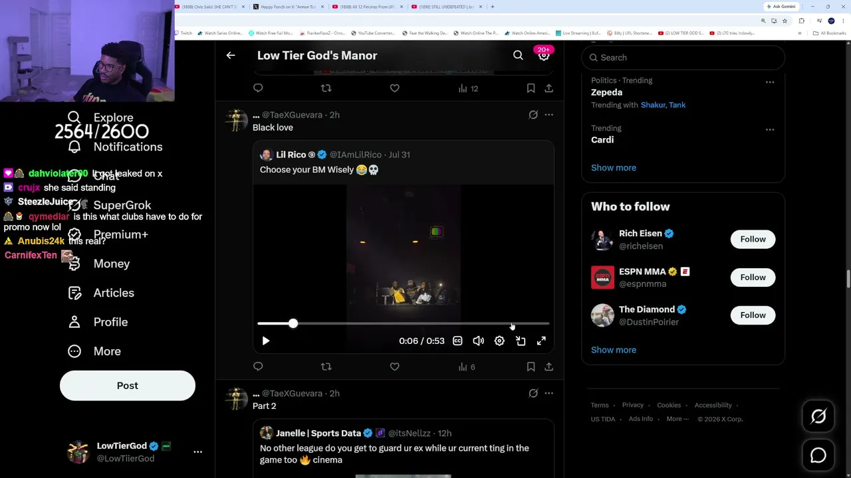
Task: Repost the post with 12 views
Action: click(326, 88)
